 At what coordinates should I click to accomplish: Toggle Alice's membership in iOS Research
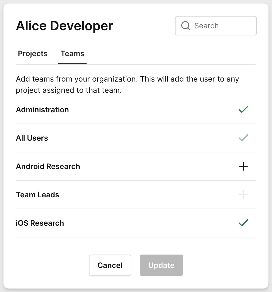(x=243, y=223)
